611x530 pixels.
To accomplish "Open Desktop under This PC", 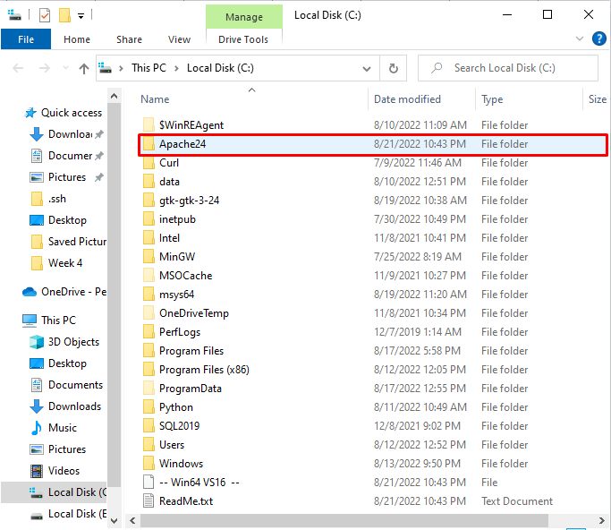I will [x=58, y=363].
